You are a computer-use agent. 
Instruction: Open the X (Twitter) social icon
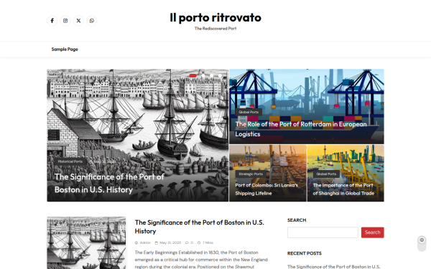coord(78,21)
